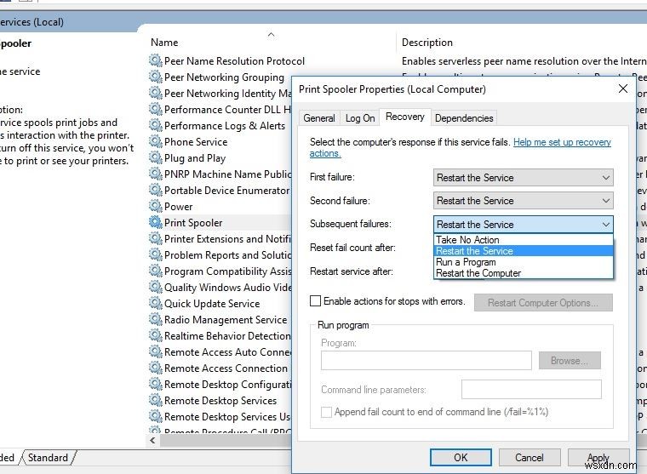
Task: Open Help me set up recovery actions link
Action: click(x=562, y=142)
